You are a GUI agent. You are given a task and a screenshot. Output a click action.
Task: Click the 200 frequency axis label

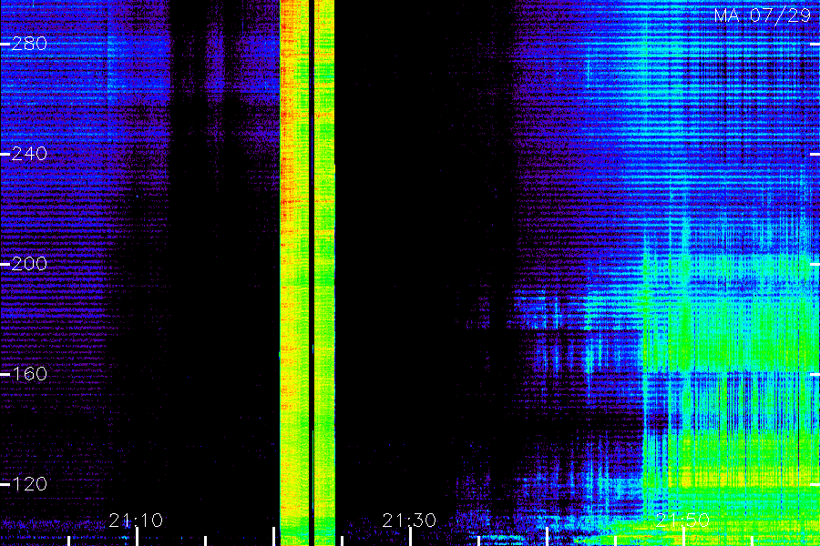click(29, 264)
